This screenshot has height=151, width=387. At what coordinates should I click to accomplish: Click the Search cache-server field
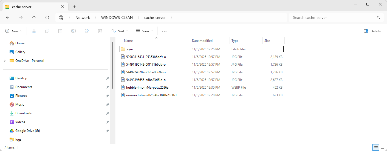[333, 18]
